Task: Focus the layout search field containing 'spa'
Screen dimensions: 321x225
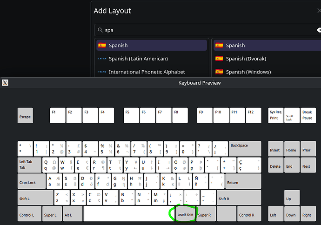Action: [205, 30]
